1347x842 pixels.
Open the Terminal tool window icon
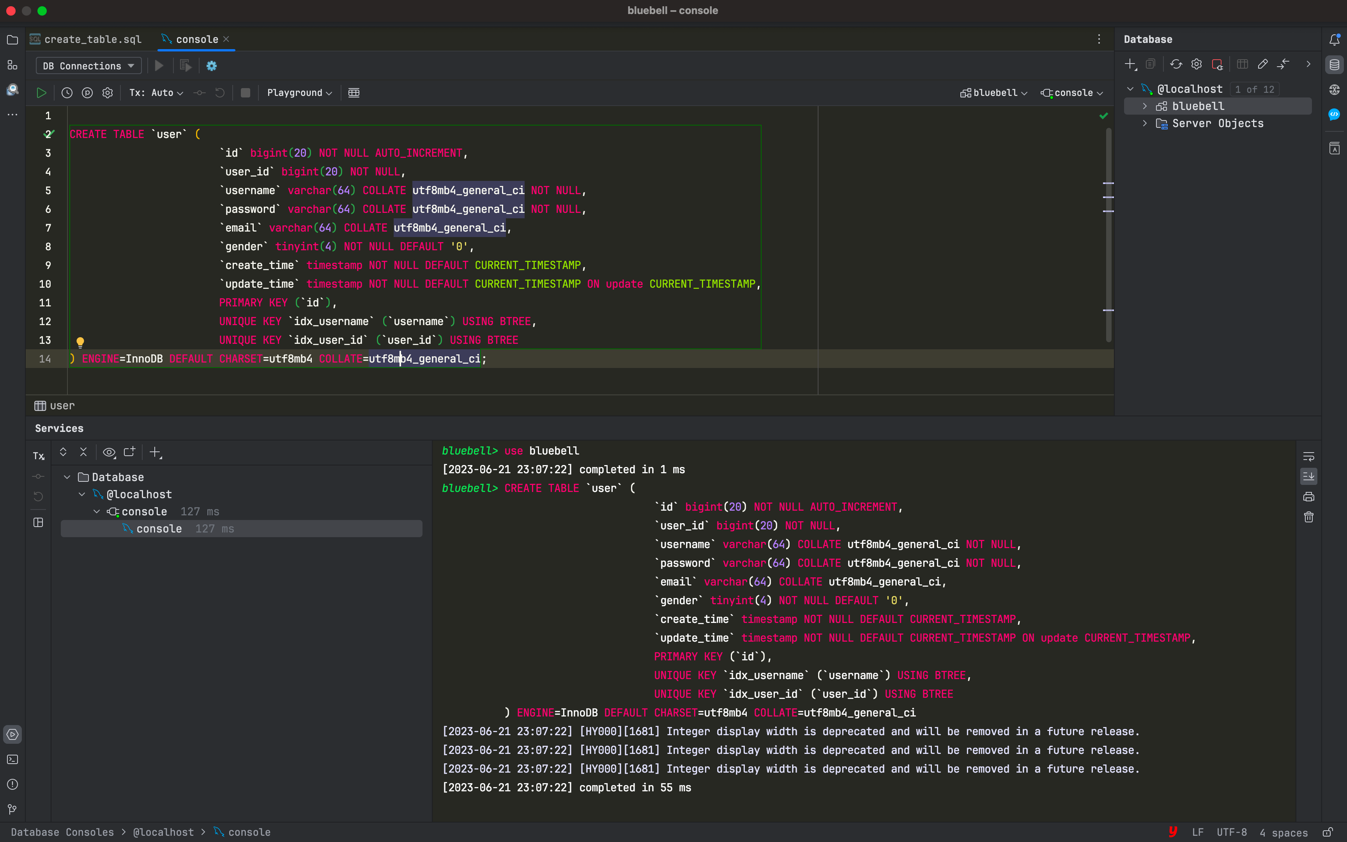click(12, 760)
